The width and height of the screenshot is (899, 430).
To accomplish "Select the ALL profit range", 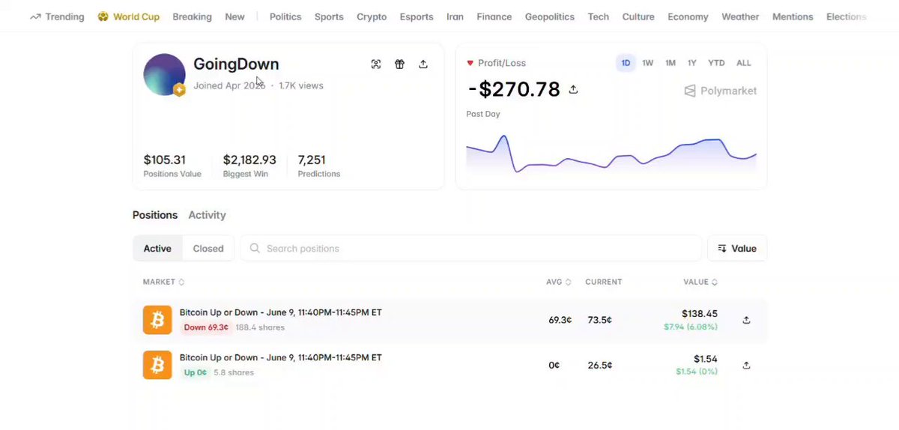I will [x=744, y=63].
